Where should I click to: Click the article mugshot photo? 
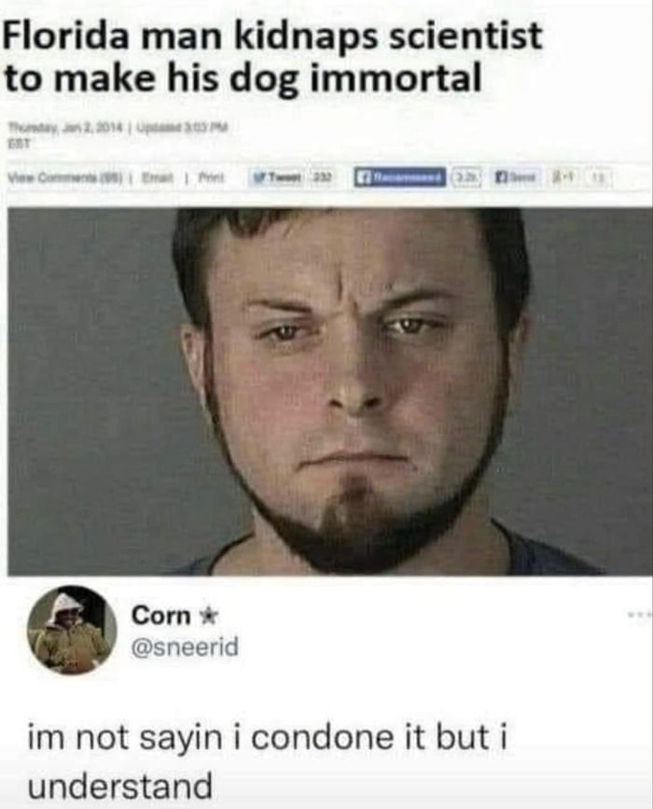tap(329, 391)
